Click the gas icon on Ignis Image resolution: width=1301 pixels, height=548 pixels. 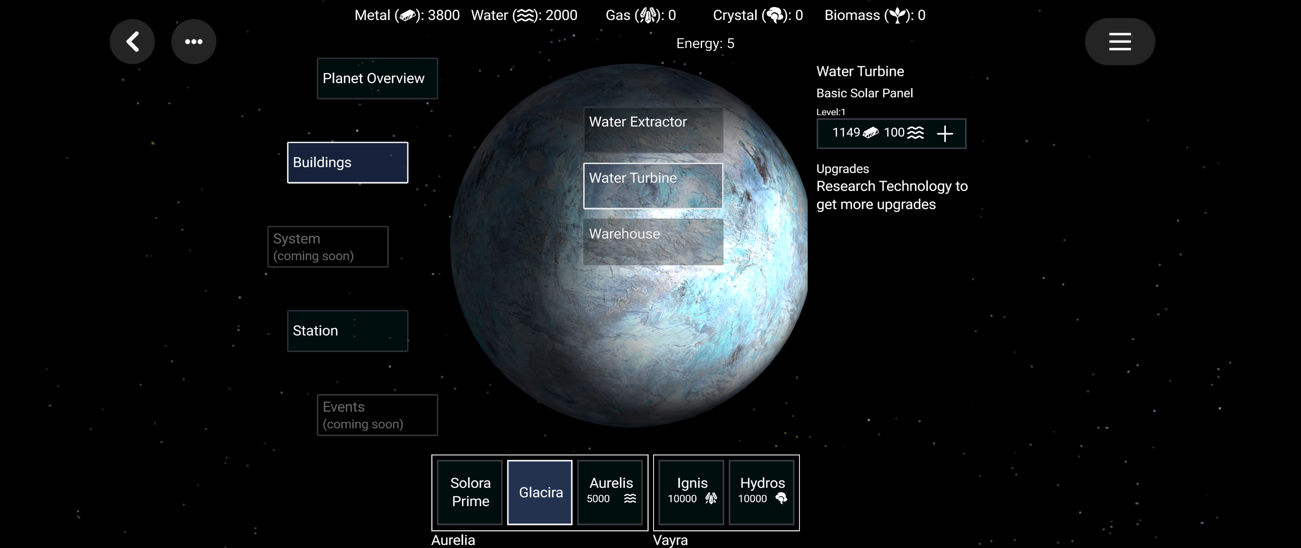click(x=711, y=499)
